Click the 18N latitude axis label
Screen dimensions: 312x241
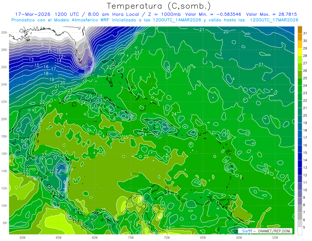click(4, 136)
